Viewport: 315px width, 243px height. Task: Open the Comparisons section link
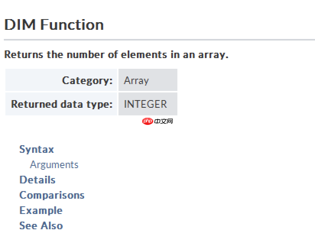52,195
